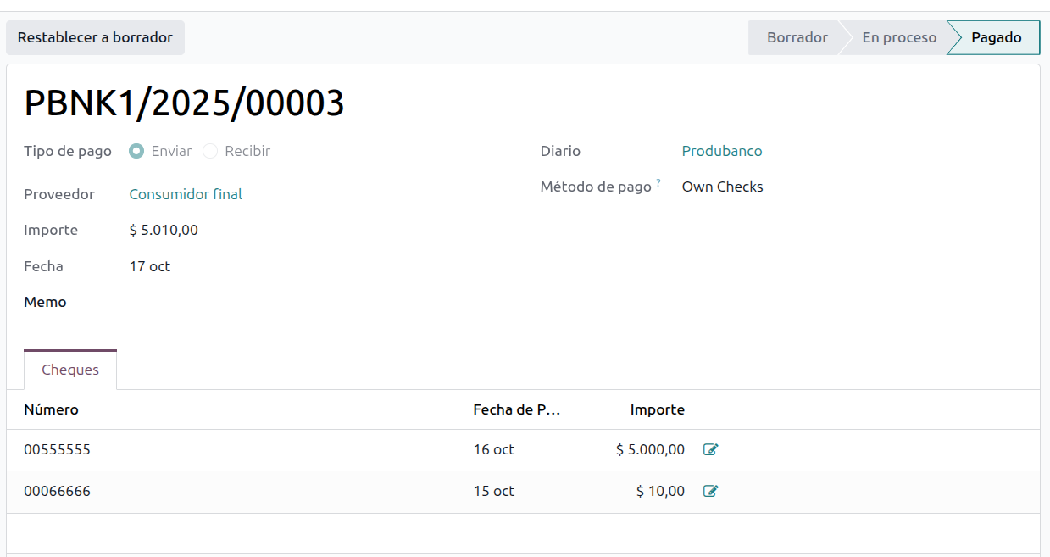Click edit icon for check 00066666
The image size is (1050, 557).
click(x=710, y=491)
